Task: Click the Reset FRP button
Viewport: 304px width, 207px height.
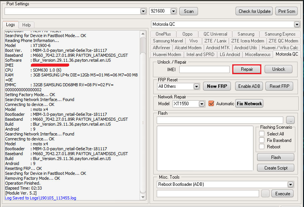Action: (x=279, y=86)
